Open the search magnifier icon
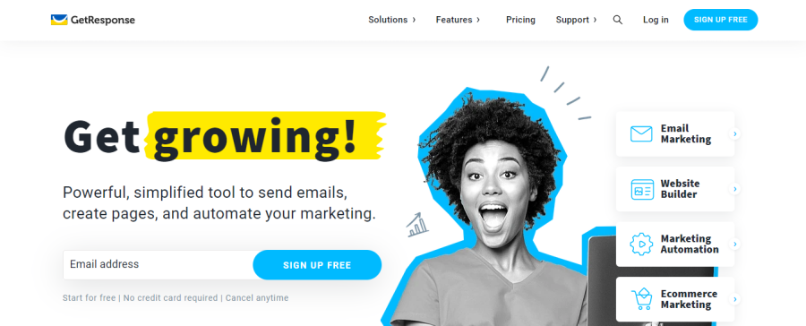 pos(618,20)
